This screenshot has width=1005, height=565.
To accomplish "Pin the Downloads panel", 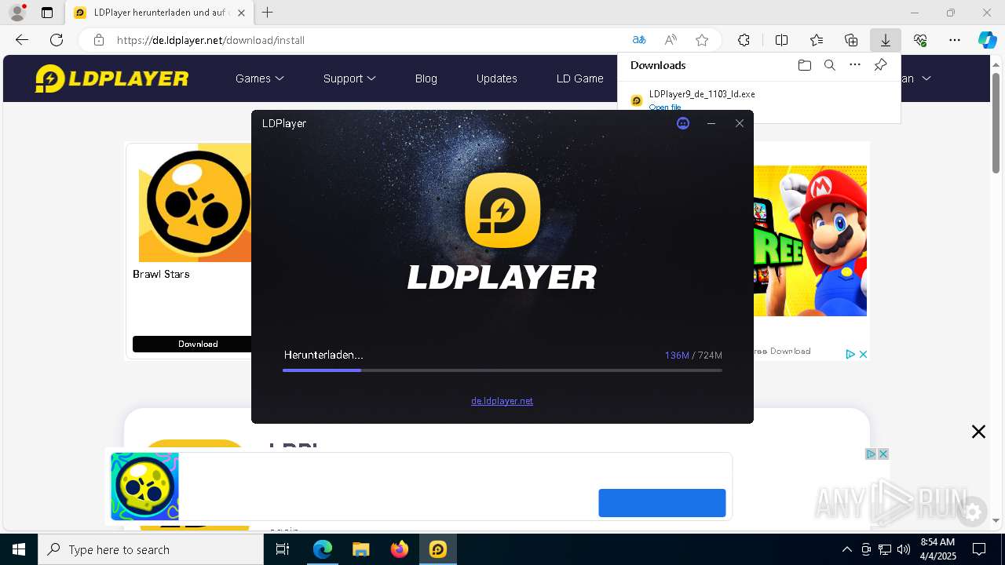I will click(x=881, y=65).
